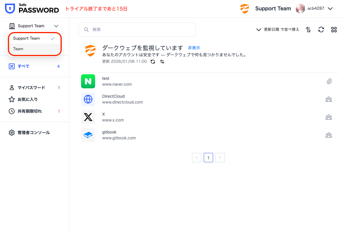This screenshot has width=346, height=233.
Task: Open dark web monitoring settings sliders icon
Action: tap(162, 62)
